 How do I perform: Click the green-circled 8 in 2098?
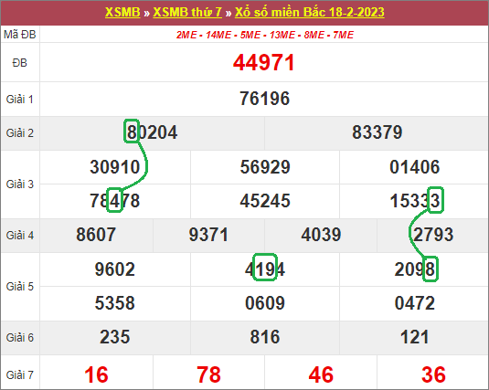(431, 269)
